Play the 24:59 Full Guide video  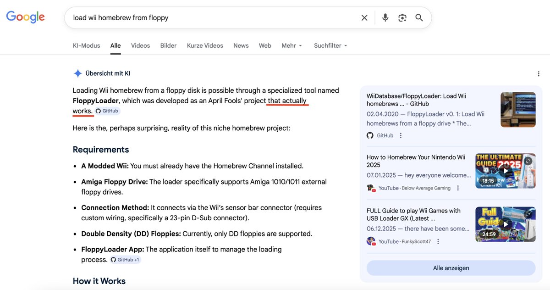pyautogui.click(x=505, y=224)
